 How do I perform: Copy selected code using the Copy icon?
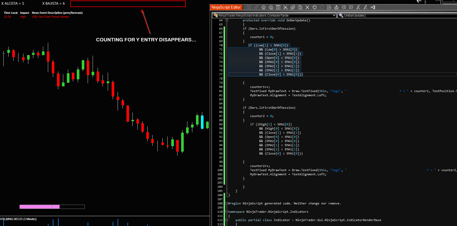point(293,7)
